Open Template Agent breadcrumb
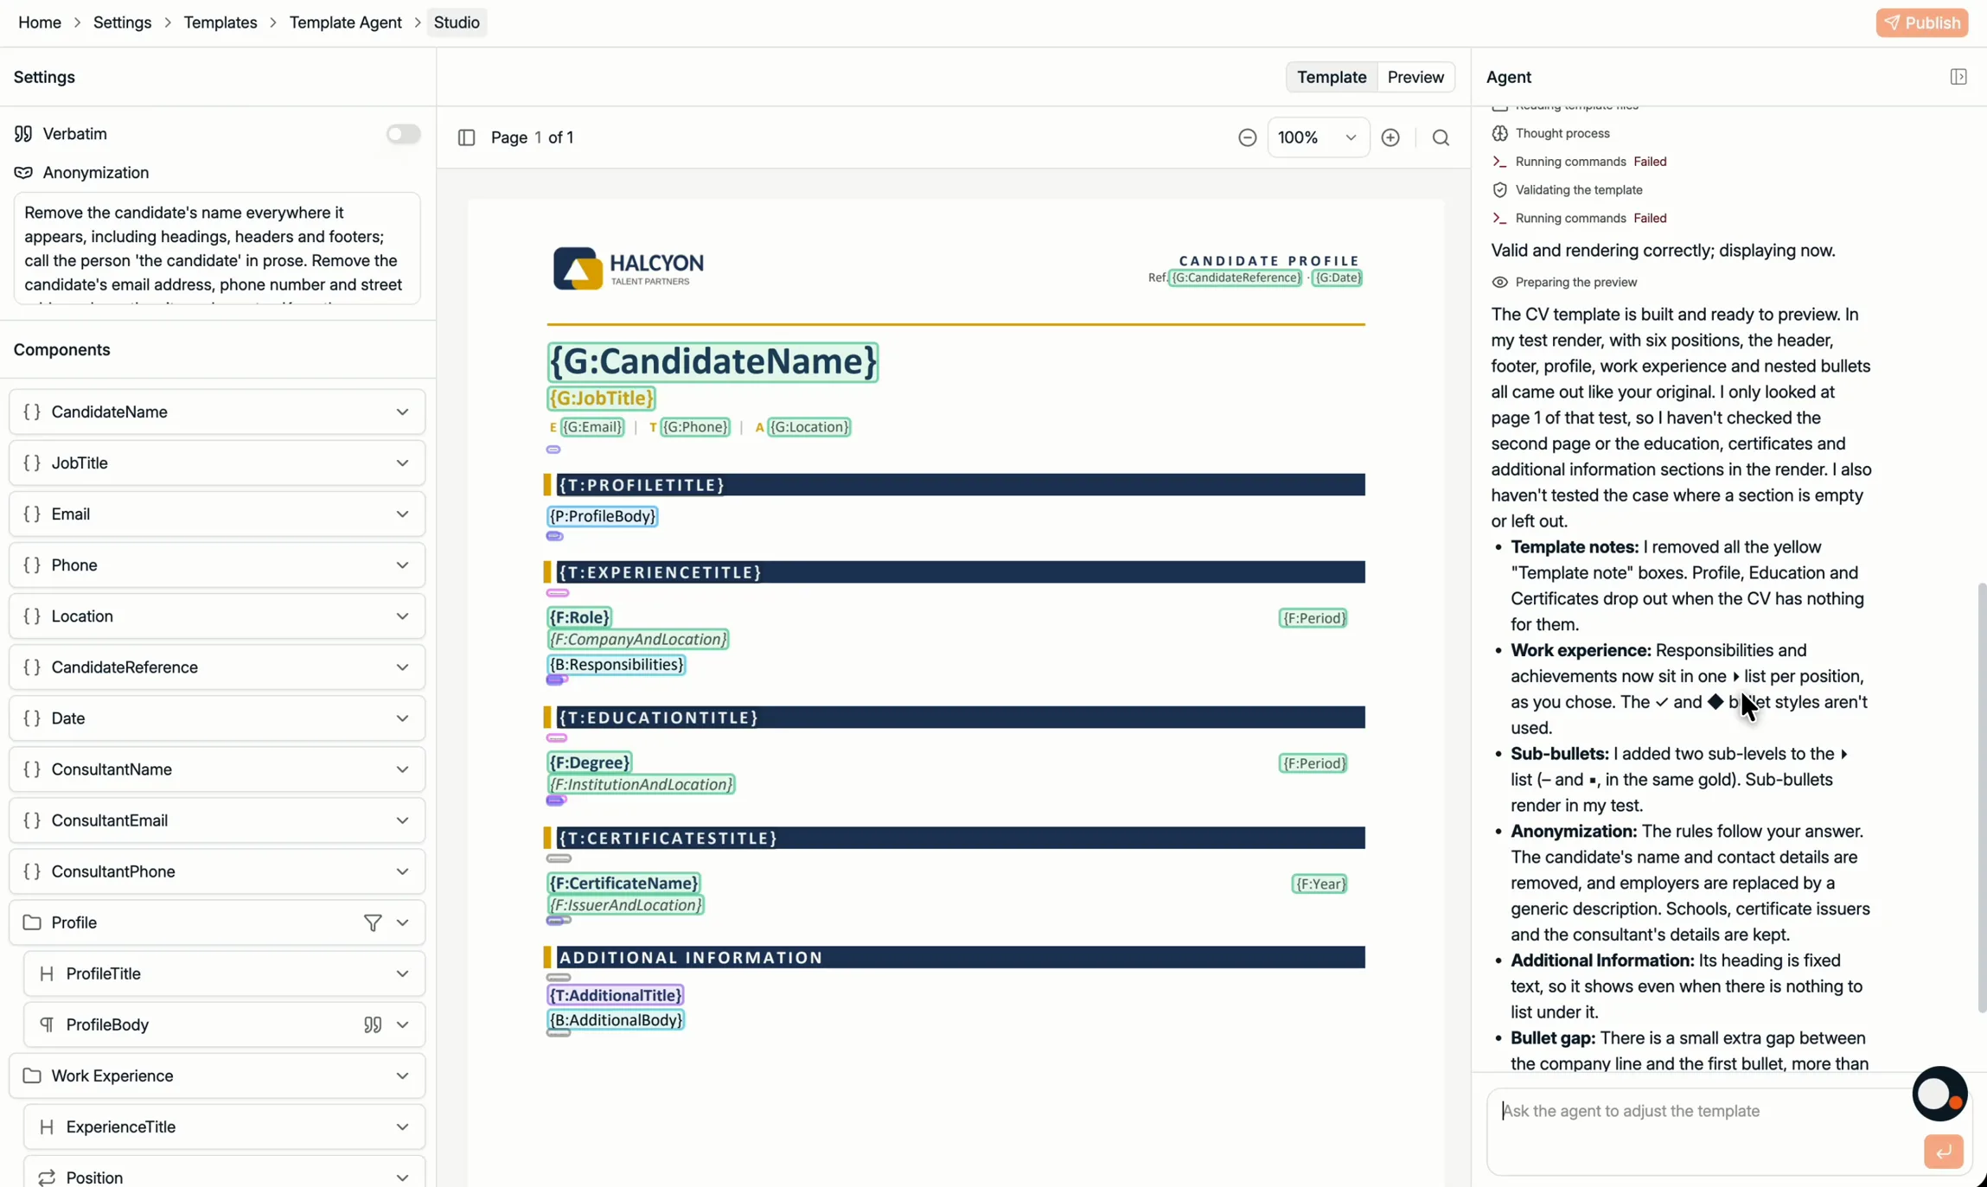This screenshot has height=1187, width=1987. [345, 22]
